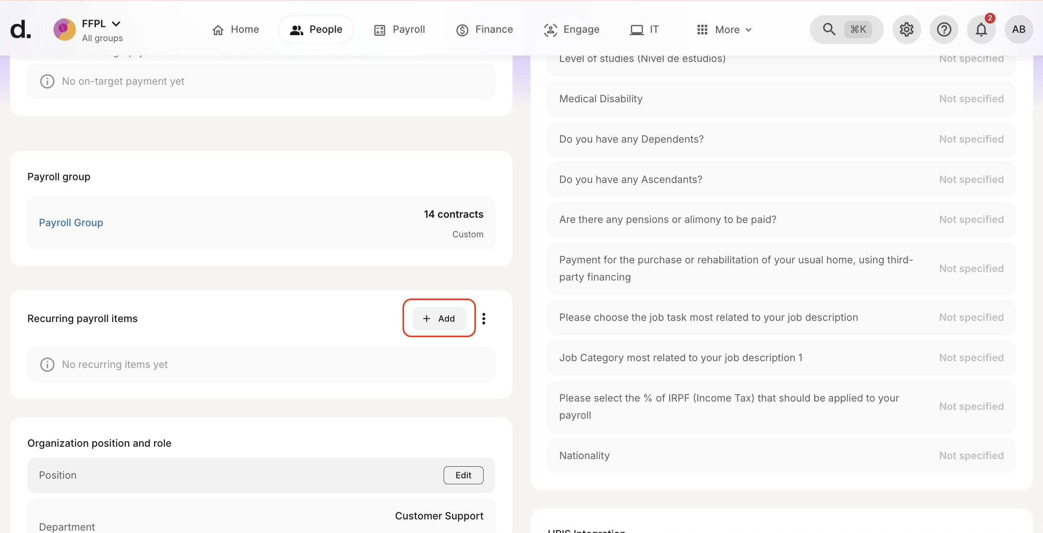This screenshot has height=533, width=1043.
Task: Click the Nationality field row
Action: [781, 455]
